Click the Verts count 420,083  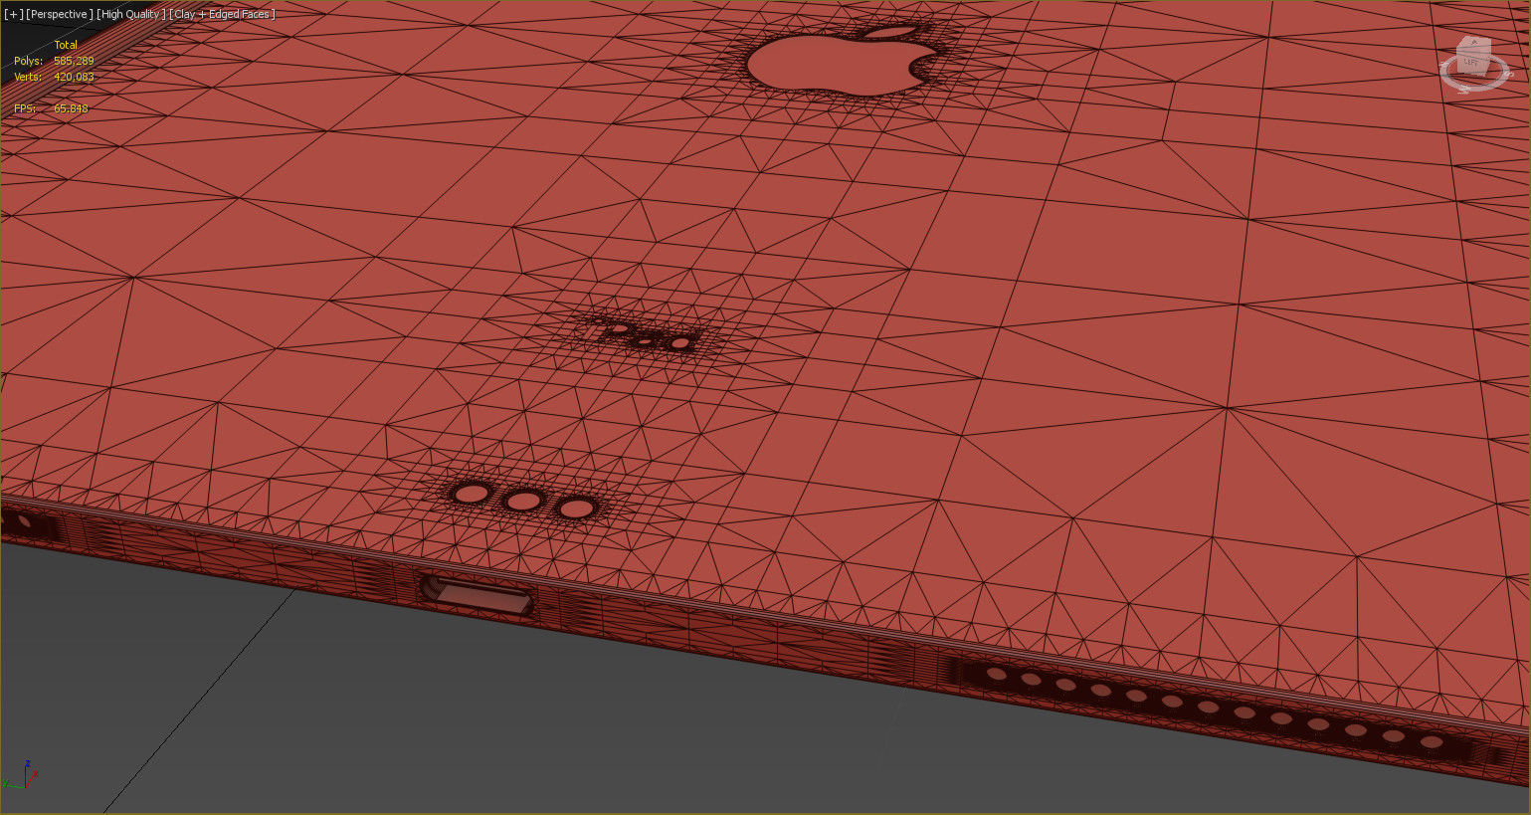click(74, 77)
